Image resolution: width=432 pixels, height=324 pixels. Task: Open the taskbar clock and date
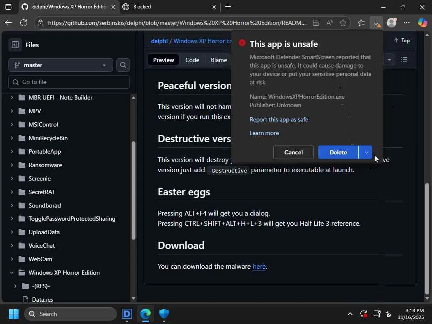(x=411, y=314)
